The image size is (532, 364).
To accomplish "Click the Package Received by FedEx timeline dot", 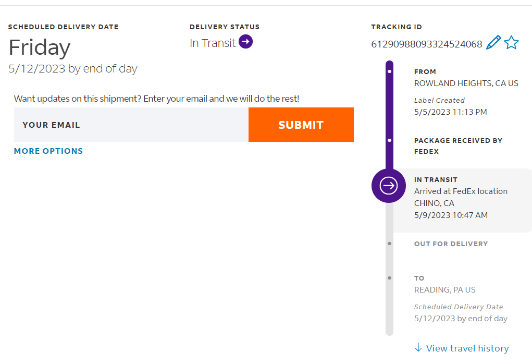I will coord(390,140).
